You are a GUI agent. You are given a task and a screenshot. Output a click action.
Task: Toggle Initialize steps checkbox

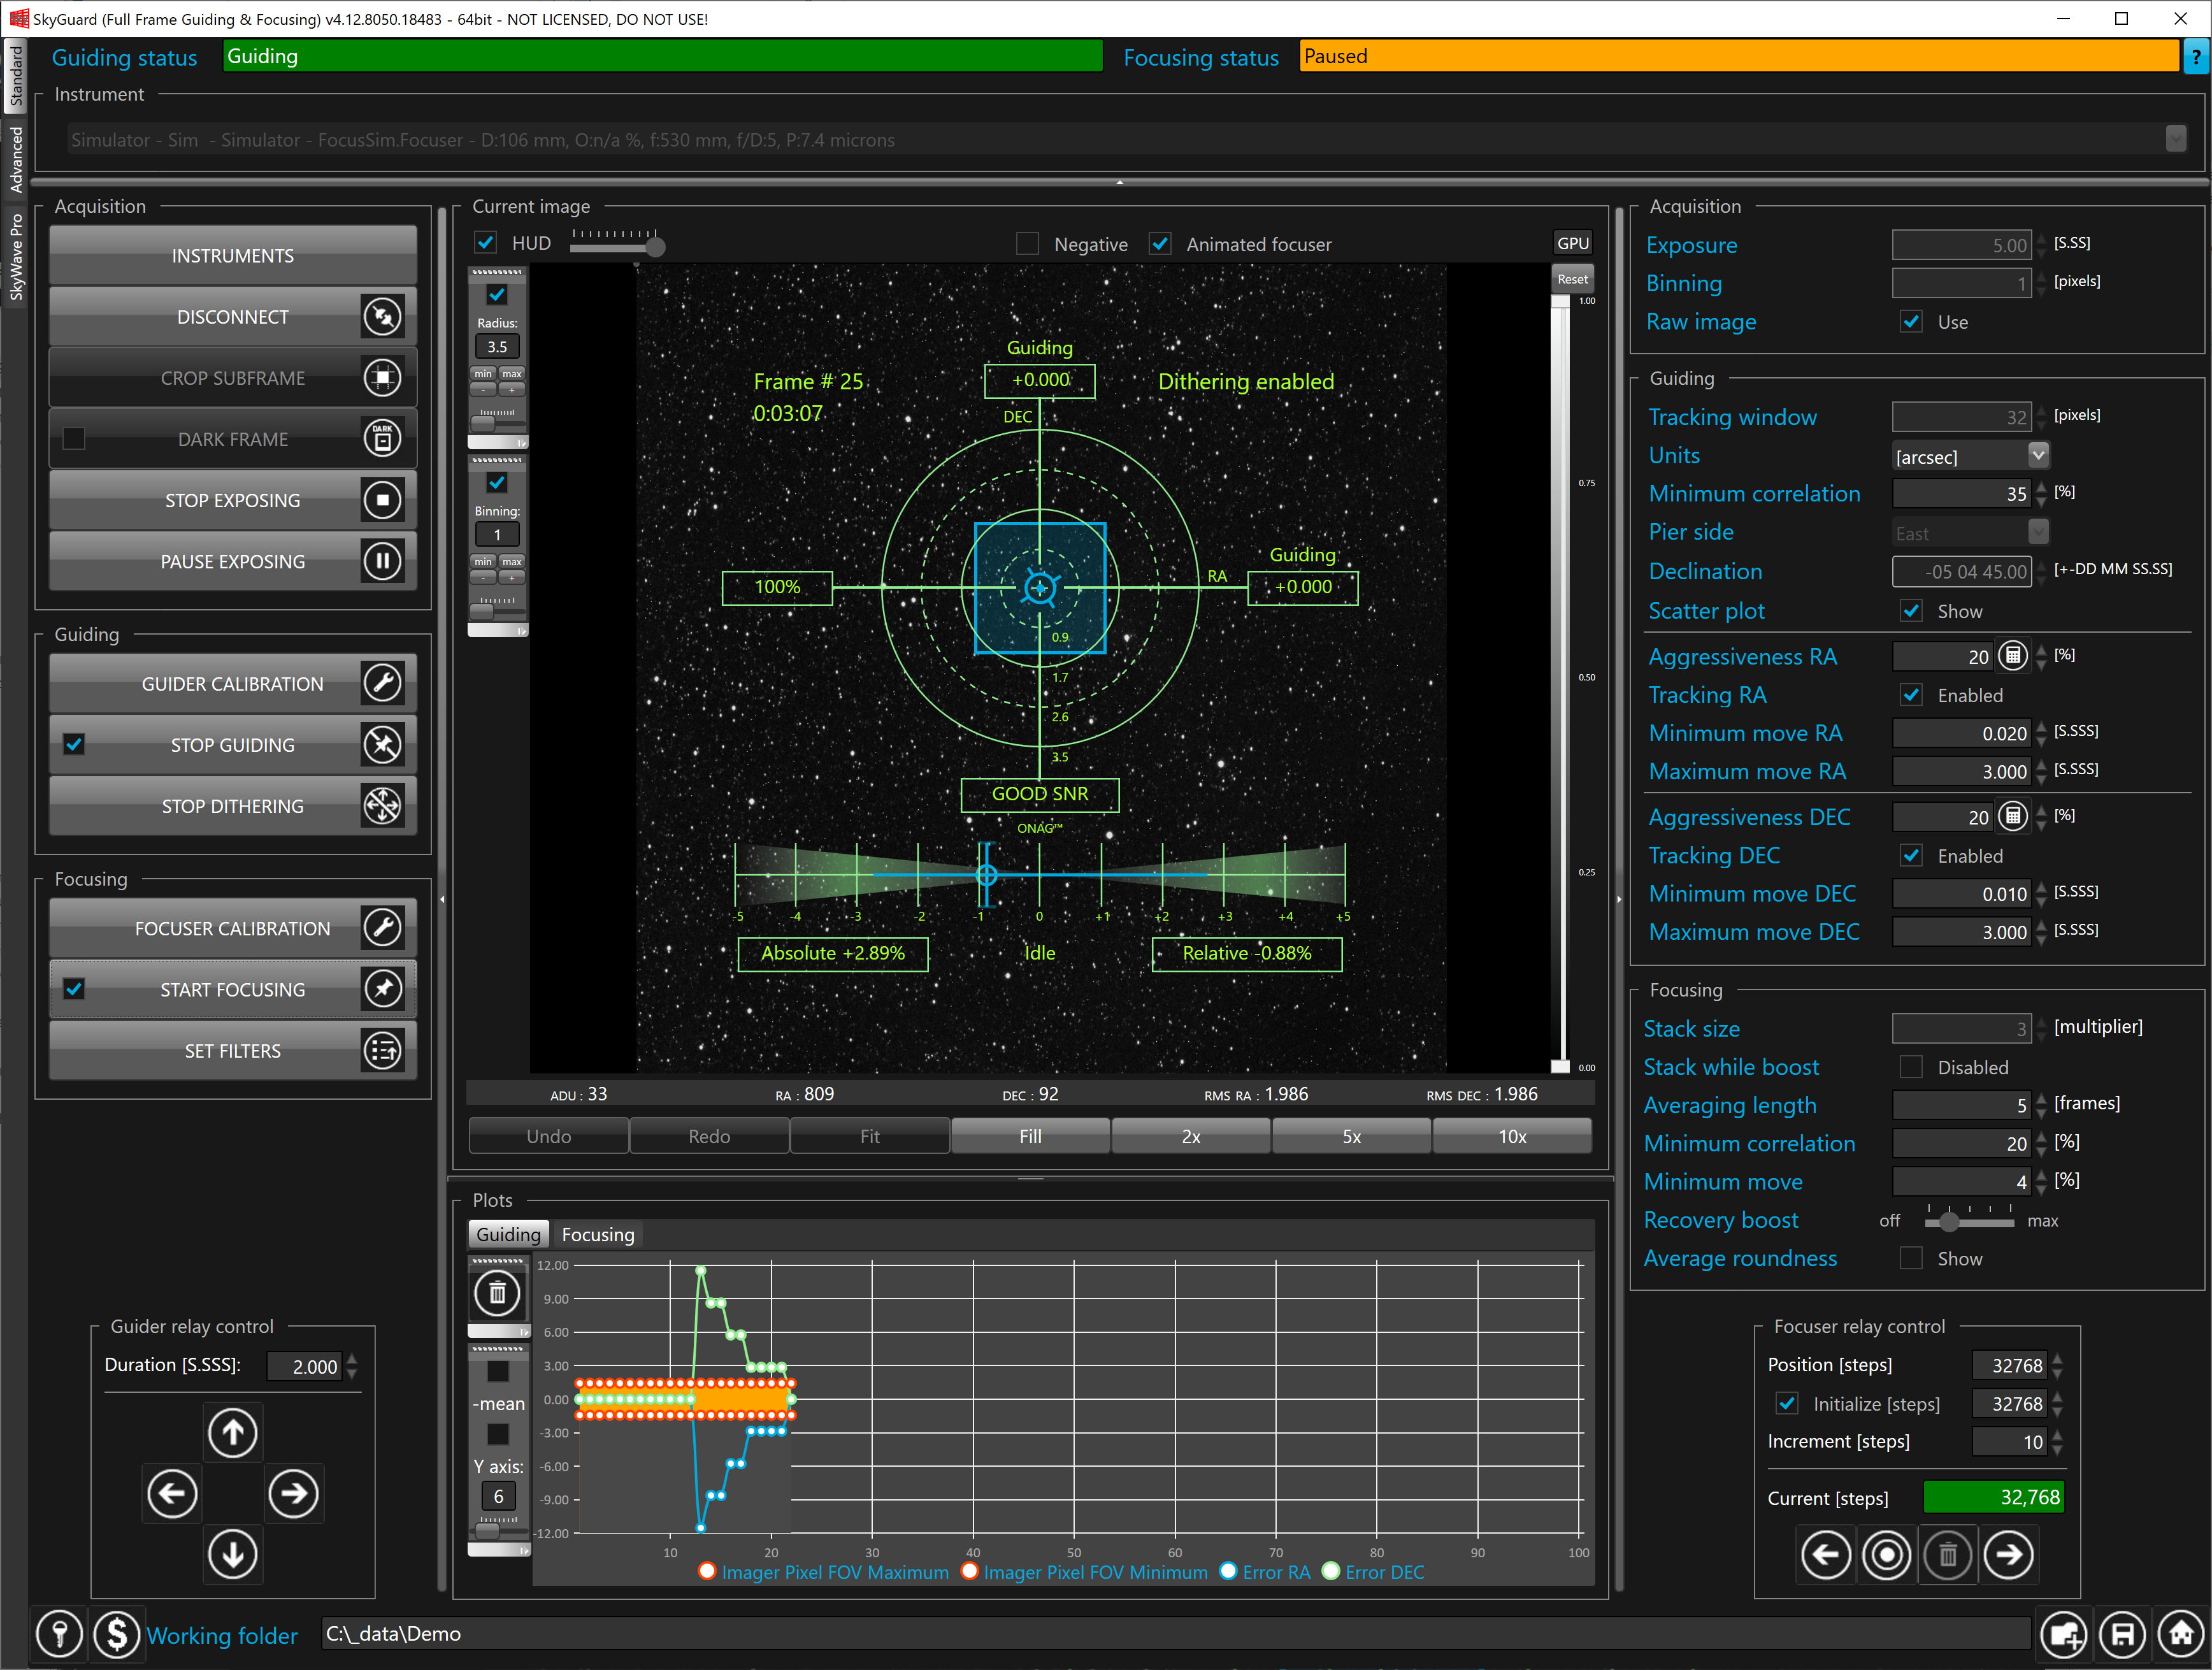point(1787,1404)
